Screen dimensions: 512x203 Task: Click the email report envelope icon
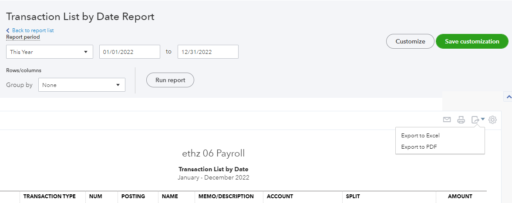point(447,120)
